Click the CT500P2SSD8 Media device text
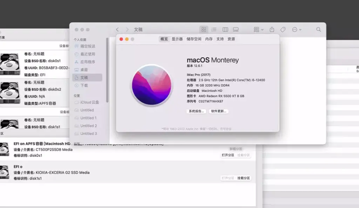This screenshot has width=359, height=208. click(x=54, y=149)
